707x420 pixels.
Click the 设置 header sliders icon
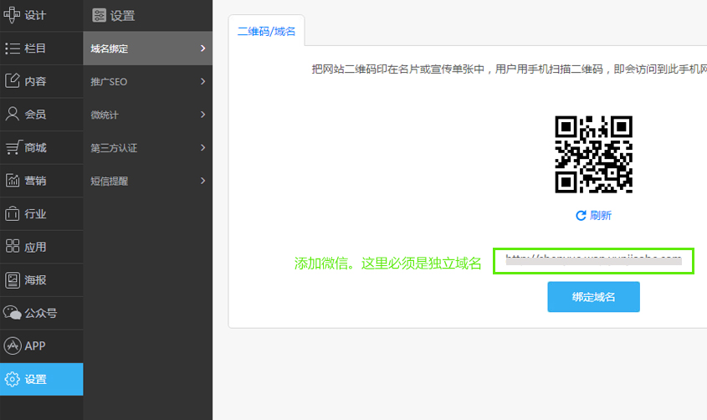click(99, 15)
